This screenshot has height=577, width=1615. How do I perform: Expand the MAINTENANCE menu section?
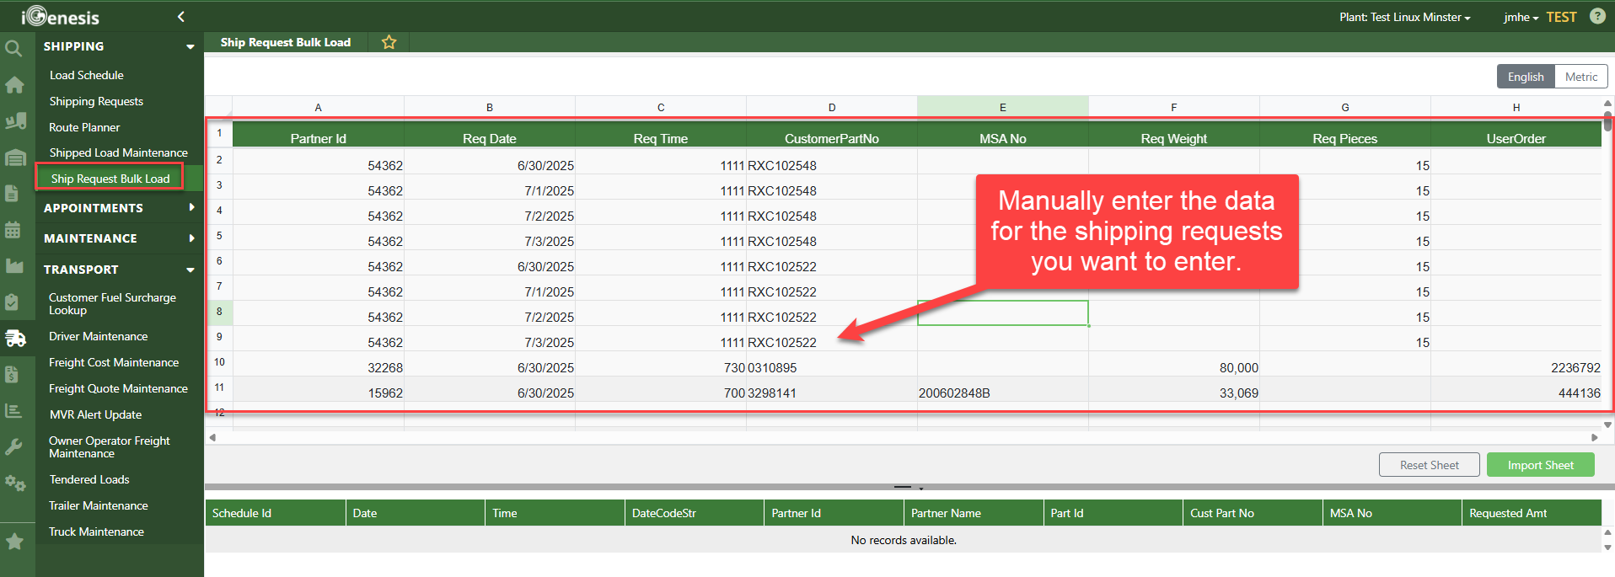pyautogui.click(x=191, y=238)
